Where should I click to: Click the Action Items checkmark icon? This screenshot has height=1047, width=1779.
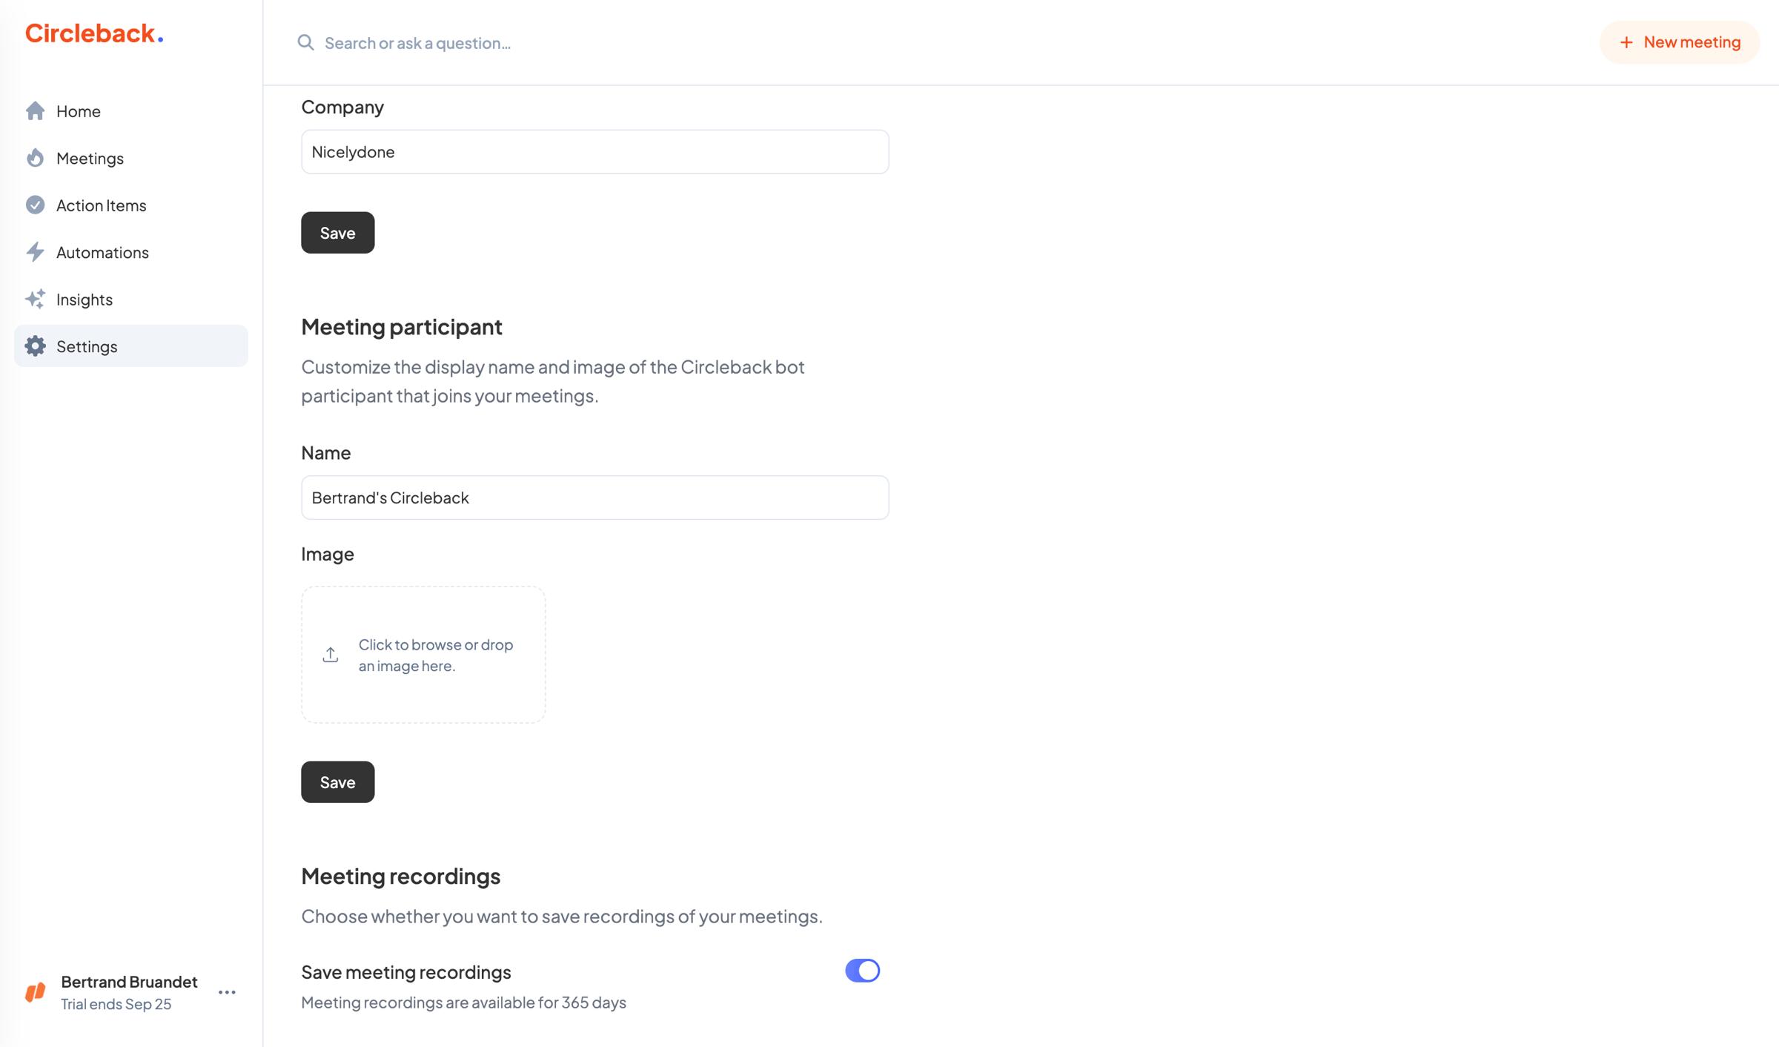tap(35, 205)
